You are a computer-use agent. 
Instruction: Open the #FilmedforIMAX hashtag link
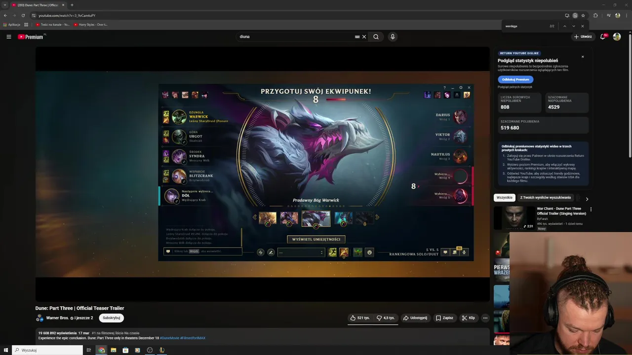(x=193, y=338)
